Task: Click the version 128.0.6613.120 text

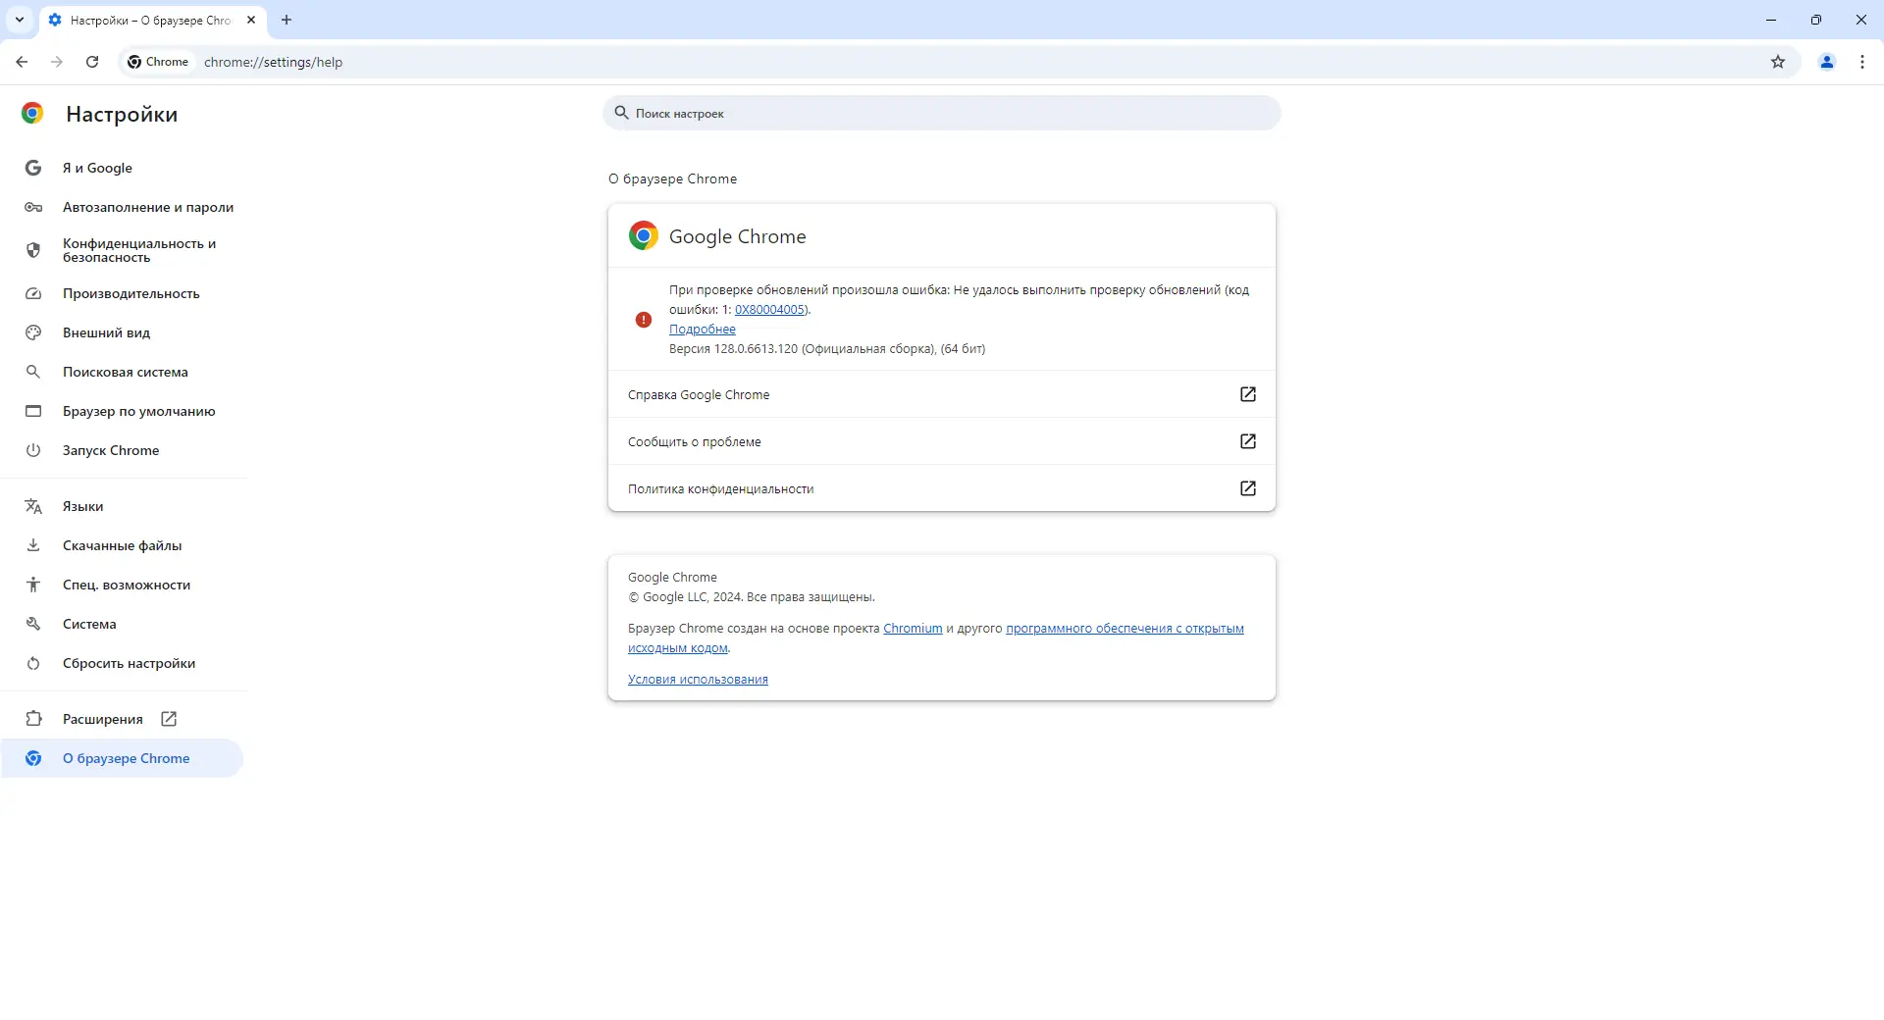Action: (827, 349)
